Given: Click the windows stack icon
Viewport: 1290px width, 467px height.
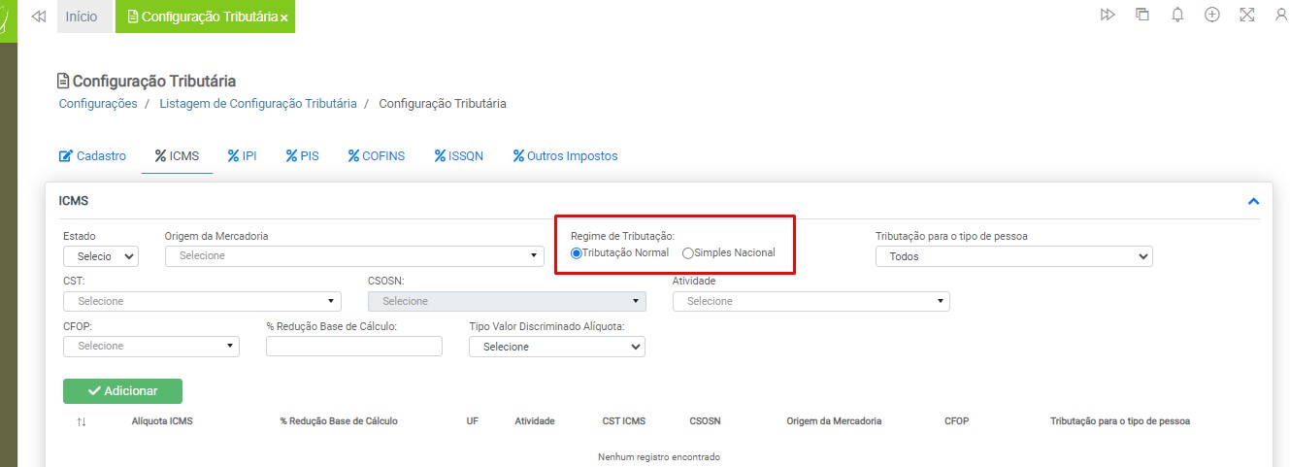Looking at the screenshot, I should pyautogui.click(x=1142, y=16).
